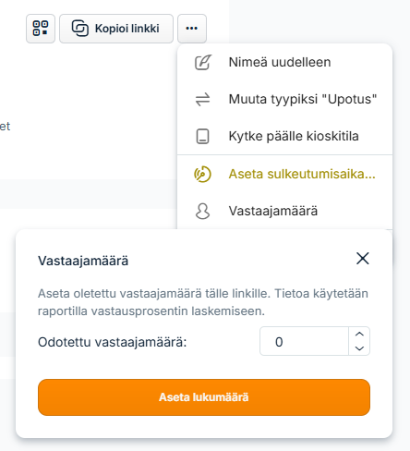Click the orange "Aseta lukumäärä" button
Viewport: 410px width, 451px height.
tap(204, 397)
